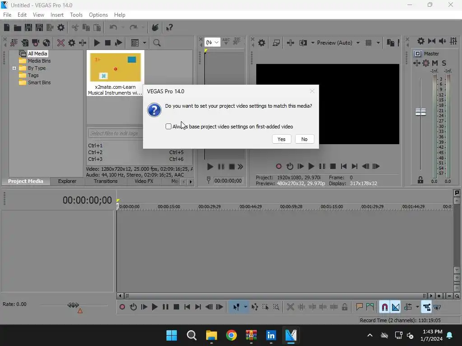The height and width of the screenshot is (346, 462).
Task: Toggle Split Screen View icon
Action: pyautogui.click(x=303, y=43)
